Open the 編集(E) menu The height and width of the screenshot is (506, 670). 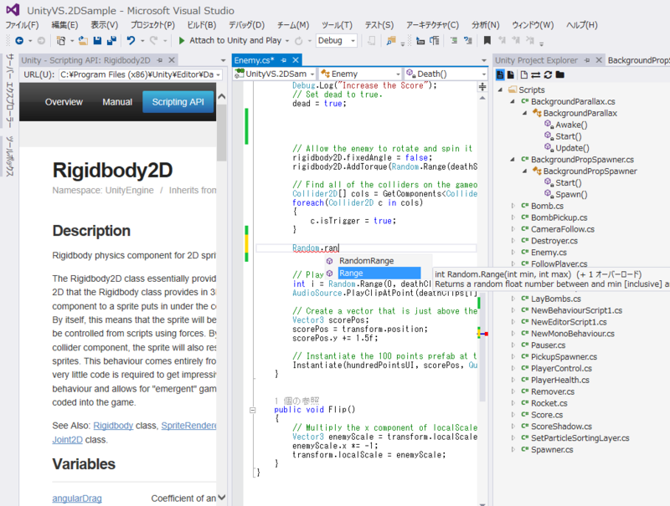pyautogui.click(x=64, y=25)
